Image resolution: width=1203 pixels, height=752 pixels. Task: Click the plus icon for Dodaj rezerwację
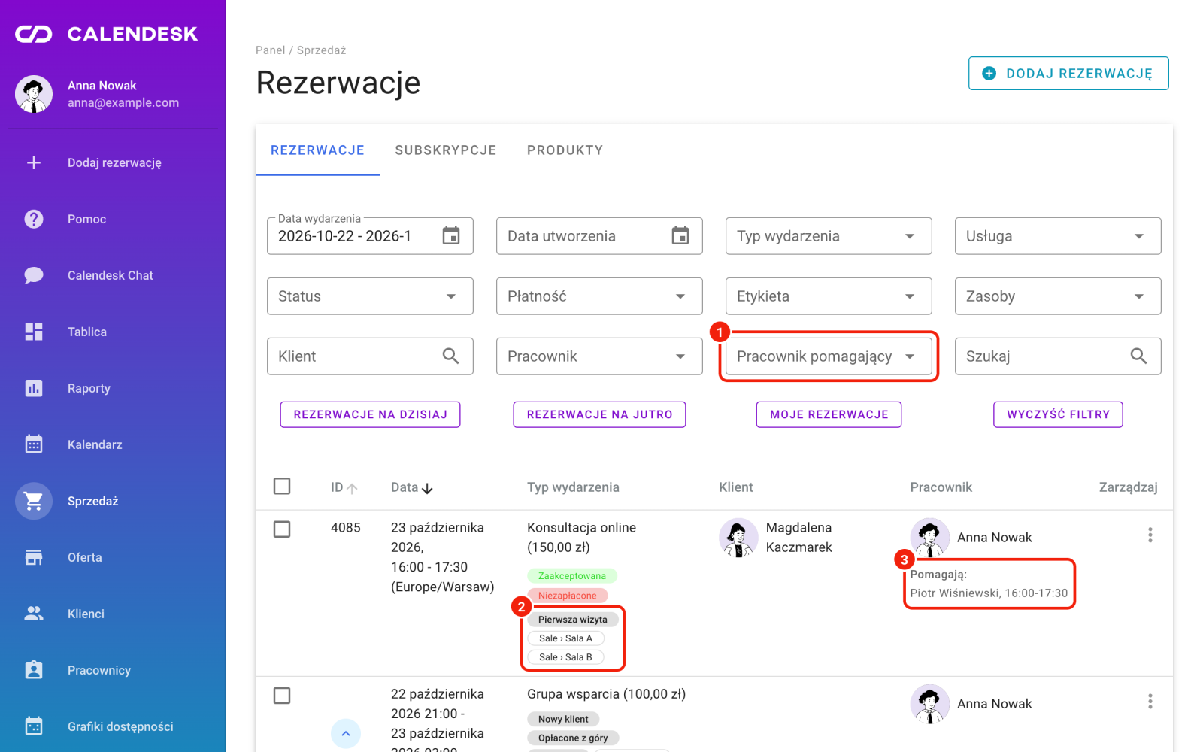coord(34,162)
